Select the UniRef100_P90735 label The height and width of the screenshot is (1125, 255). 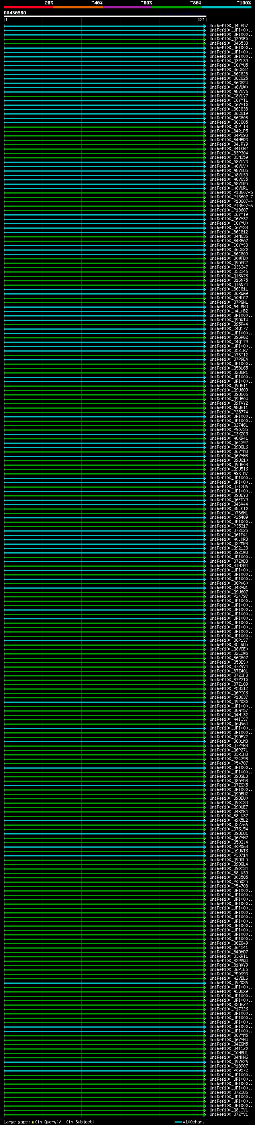tap(229, 430)
